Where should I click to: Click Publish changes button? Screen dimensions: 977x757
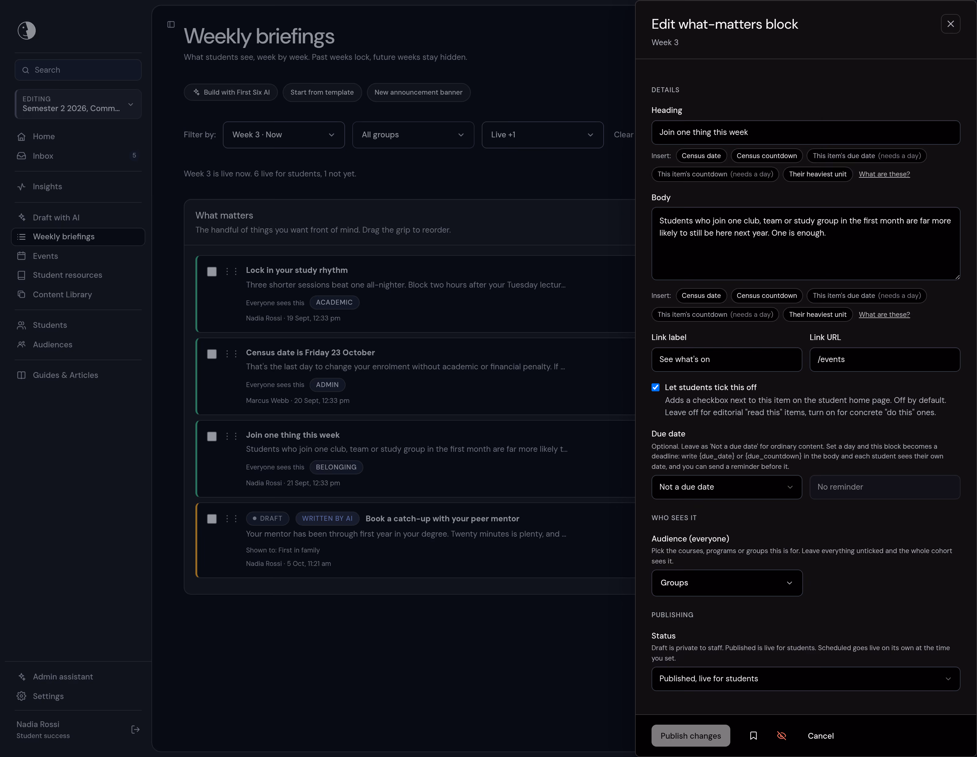[x=690, y=736]
